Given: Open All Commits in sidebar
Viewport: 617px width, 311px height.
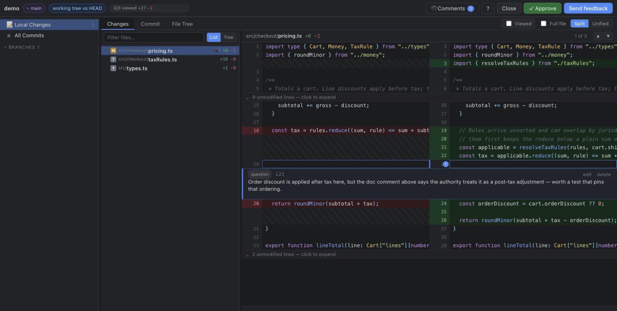Looking at the screenshot, I should pos(49,35).
